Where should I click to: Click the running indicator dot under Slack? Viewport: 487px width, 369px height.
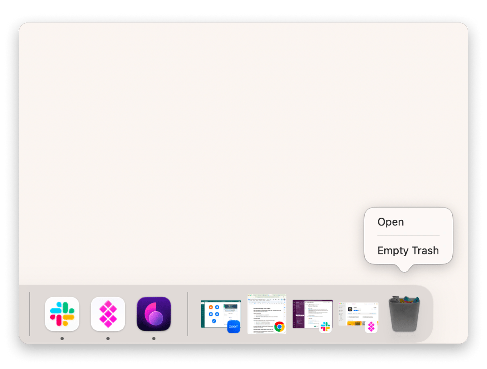62,338
